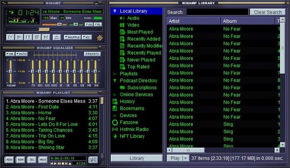Click the Winamp lightning bolt logo

coord(100,38)
